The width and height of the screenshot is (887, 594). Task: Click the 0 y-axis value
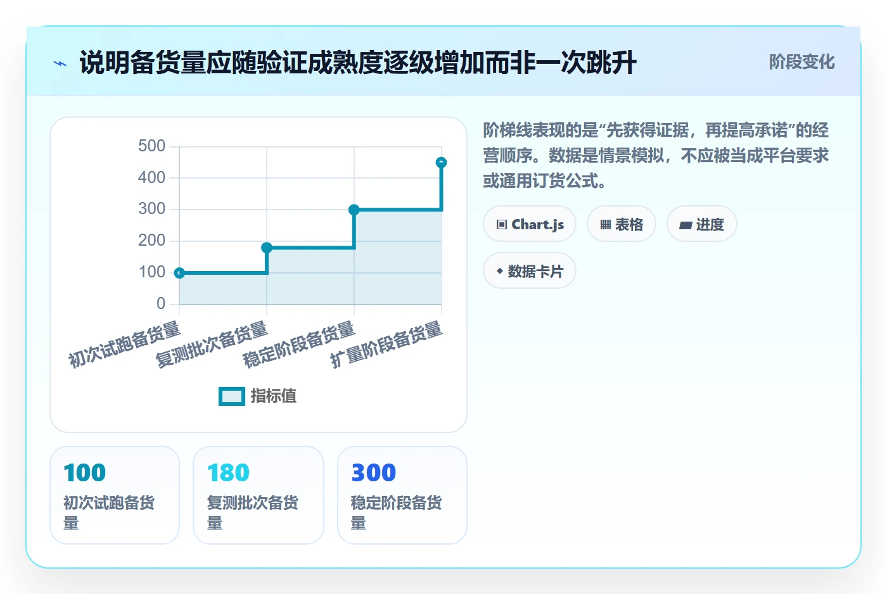[161, 304]
